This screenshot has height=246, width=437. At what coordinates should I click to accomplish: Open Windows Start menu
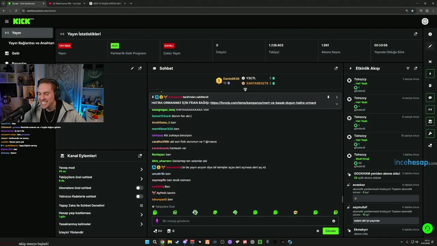pyautogui.click(x=147, y=242)
